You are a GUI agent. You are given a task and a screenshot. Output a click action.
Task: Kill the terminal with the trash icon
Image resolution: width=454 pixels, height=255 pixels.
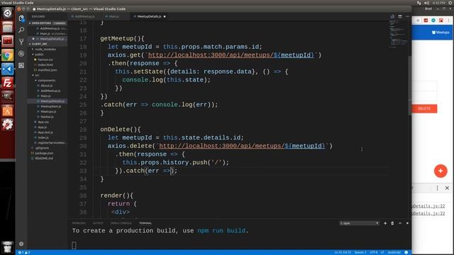(x=392, y=223)
